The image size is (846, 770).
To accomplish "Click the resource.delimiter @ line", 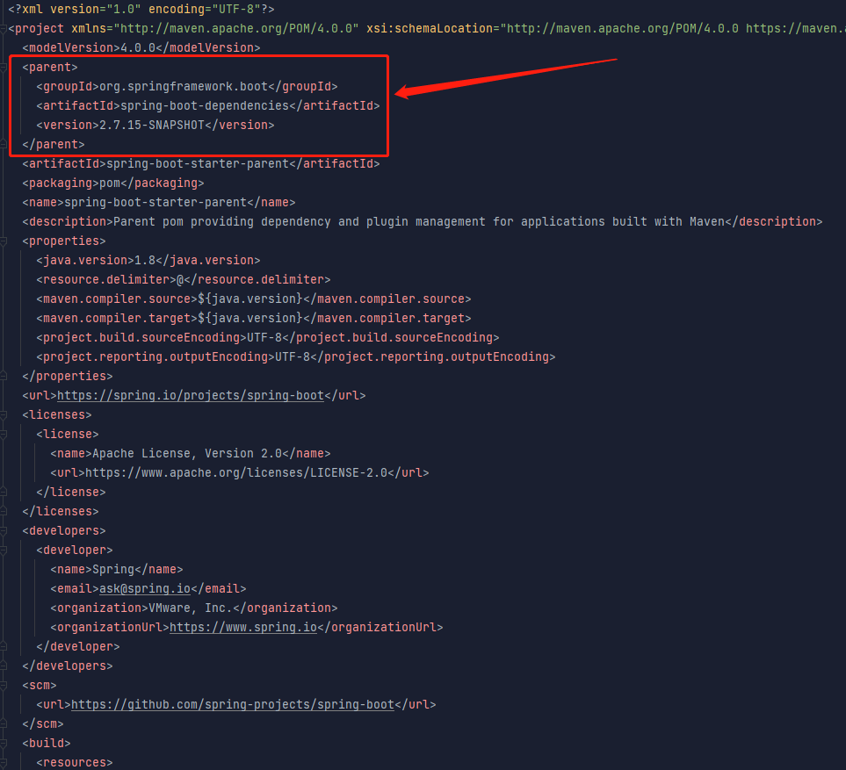I will [x=184, y=279].
